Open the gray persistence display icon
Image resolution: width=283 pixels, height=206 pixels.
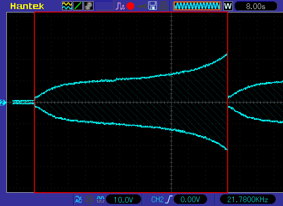pyautogui.click(x=88, y=6)
